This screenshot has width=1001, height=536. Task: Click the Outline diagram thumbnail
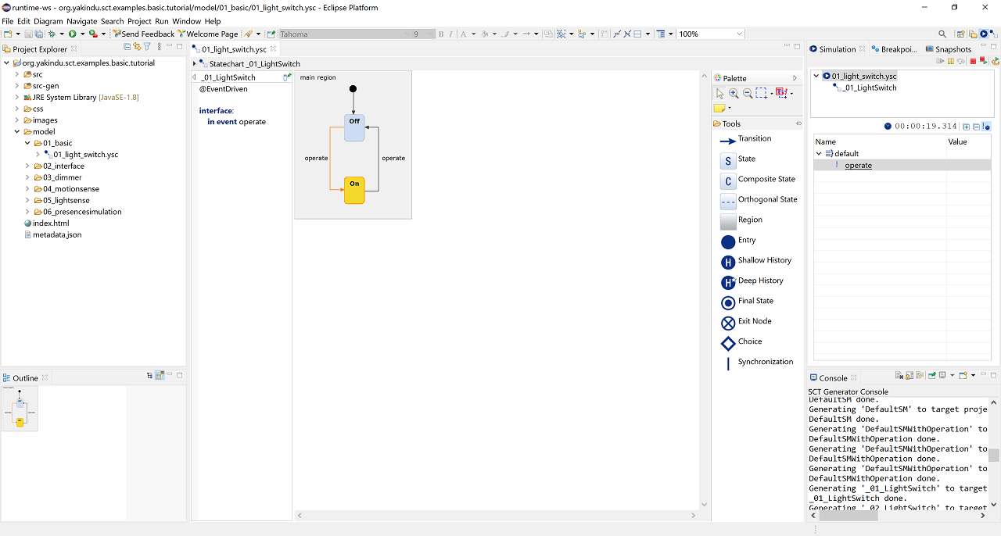pos(20,408)
